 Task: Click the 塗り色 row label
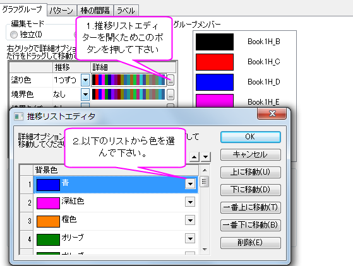(21, 80)
